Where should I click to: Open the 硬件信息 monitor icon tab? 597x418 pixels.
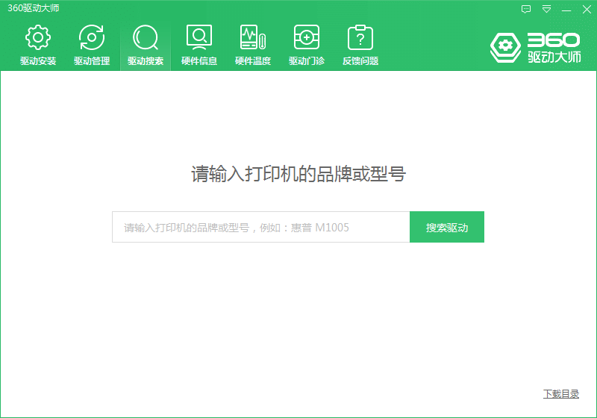[199, 45]
